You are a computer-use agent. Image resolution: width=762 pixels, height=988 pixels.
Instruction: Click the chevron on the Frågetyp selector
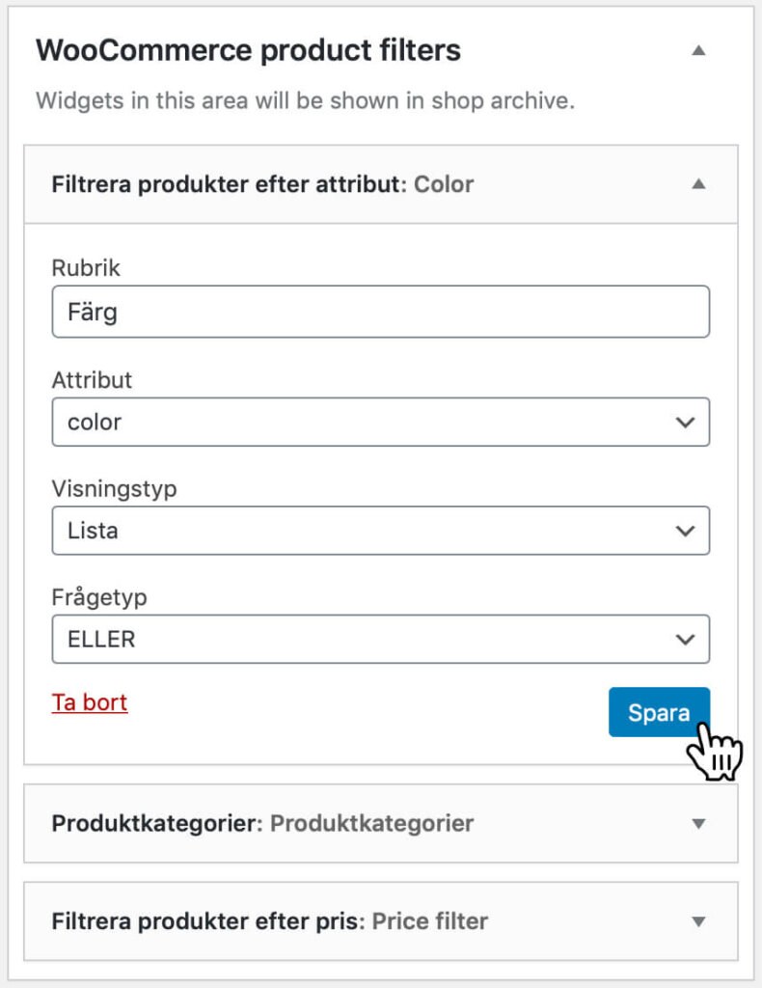[685, 639]
